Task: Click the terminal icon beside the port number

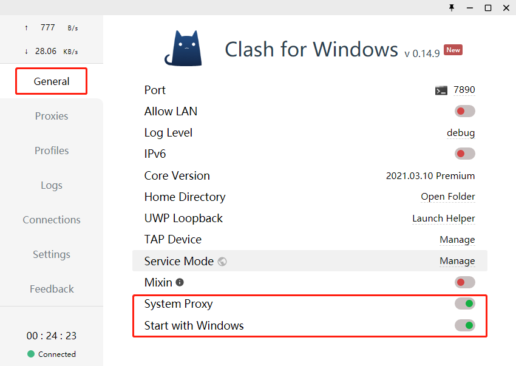Action: pos(441,90)
